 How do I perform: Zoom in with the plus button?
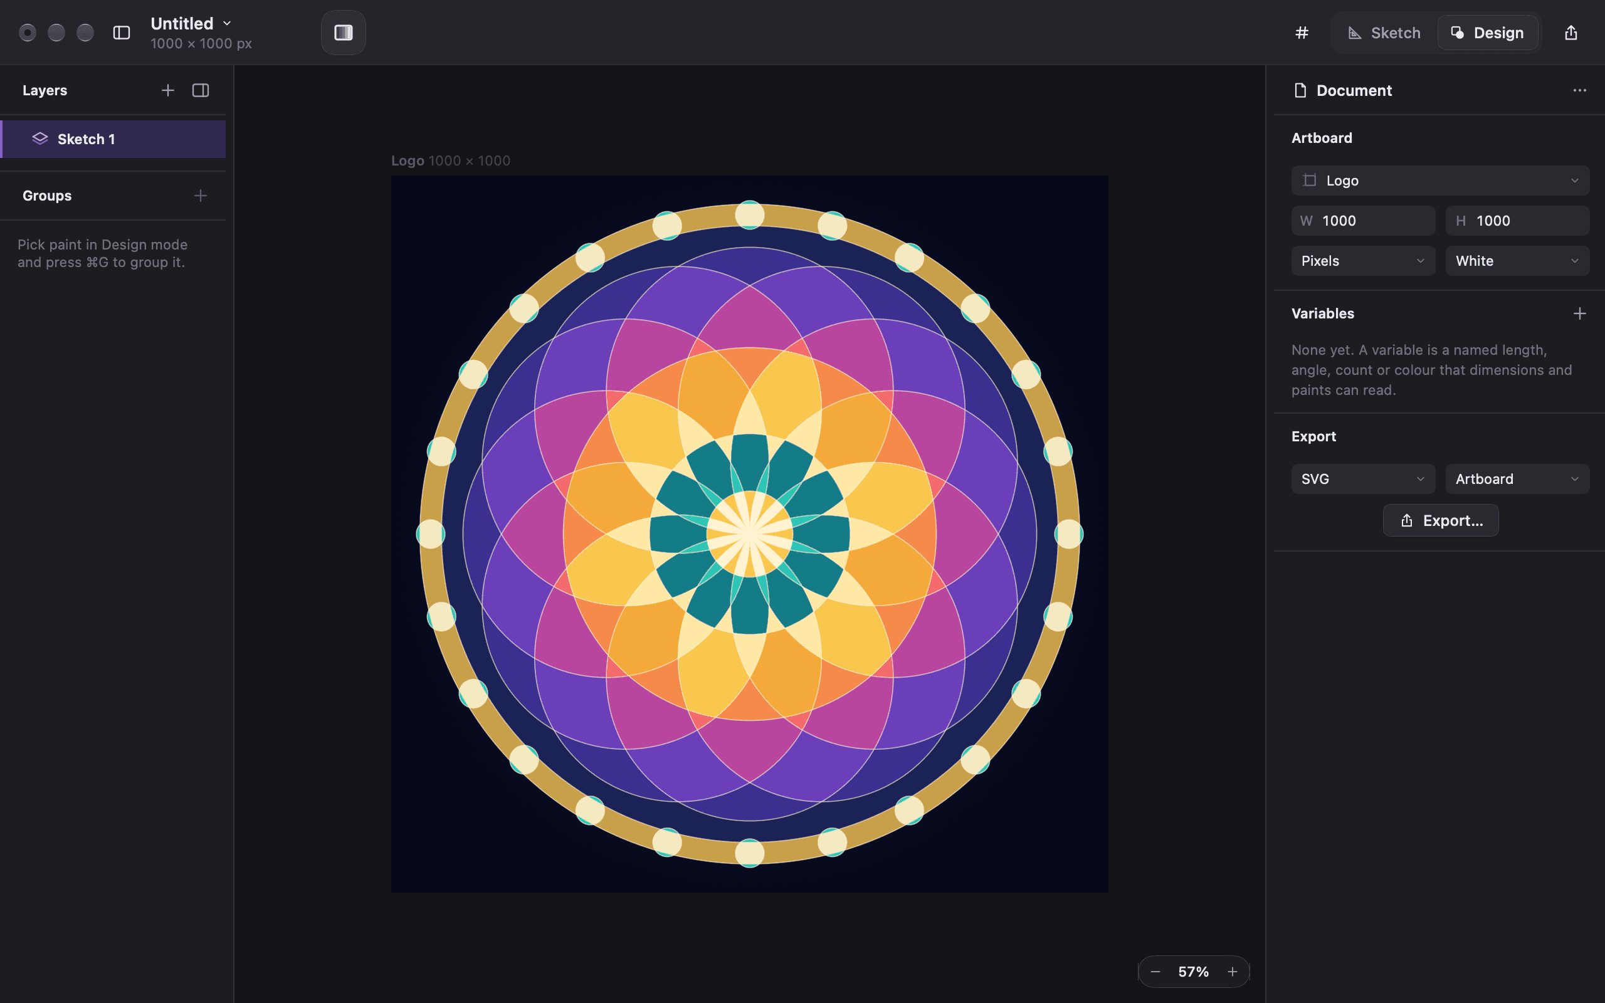[x=1232, y=972]
